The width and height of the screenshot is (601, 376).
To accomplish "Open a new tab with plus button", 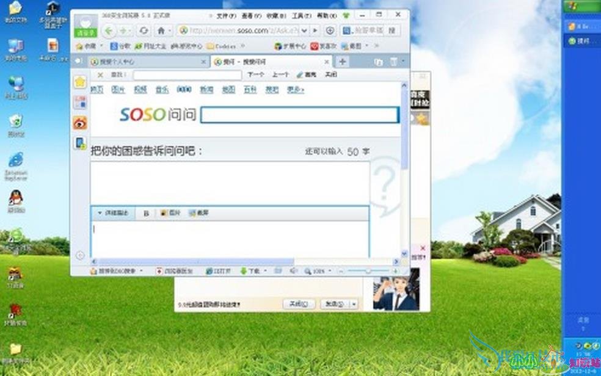I will tap(342, 61).
